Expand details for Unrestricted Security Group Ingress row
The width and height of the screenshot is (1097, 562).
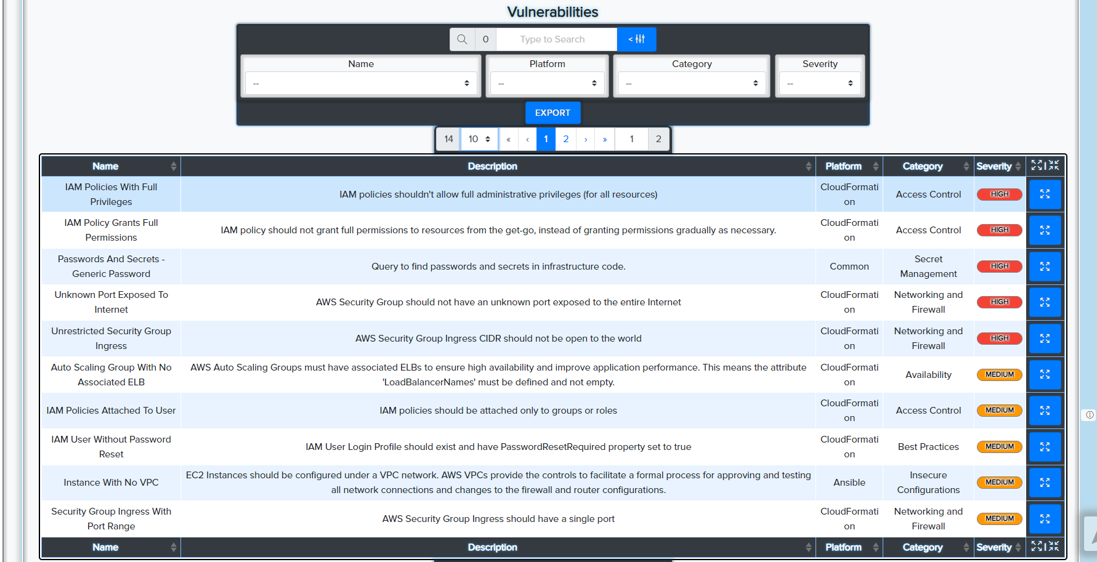pyautogui.click(x=1045, y=339)
